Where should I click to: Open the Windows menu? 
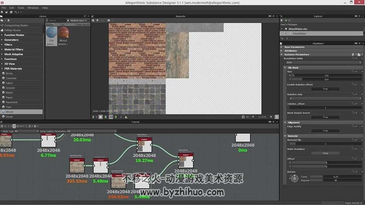click(x=33, y=8)
